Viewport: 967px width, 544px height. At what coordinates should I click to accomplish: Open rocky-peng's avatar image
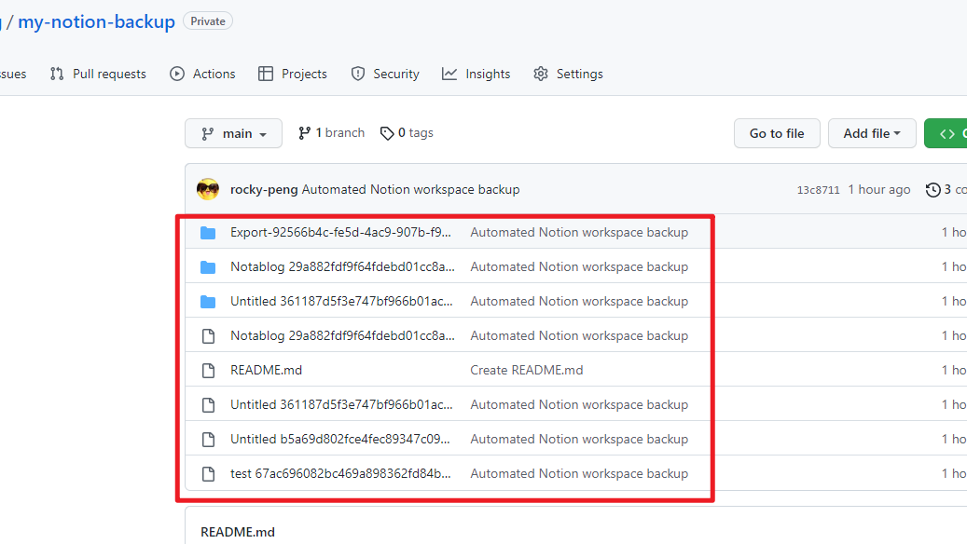click(208, 189)
